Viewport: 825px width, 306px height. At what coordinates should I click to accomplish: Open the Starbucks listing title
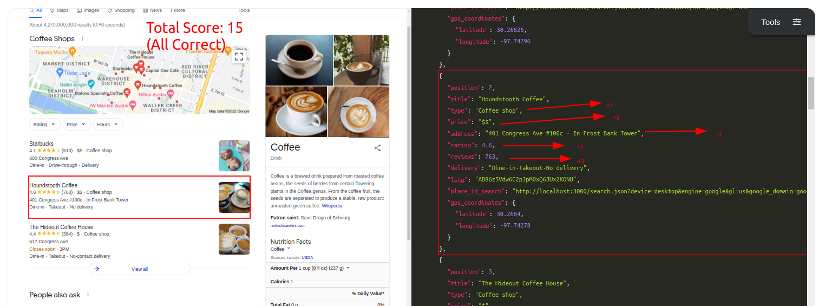tap(42, 144)
